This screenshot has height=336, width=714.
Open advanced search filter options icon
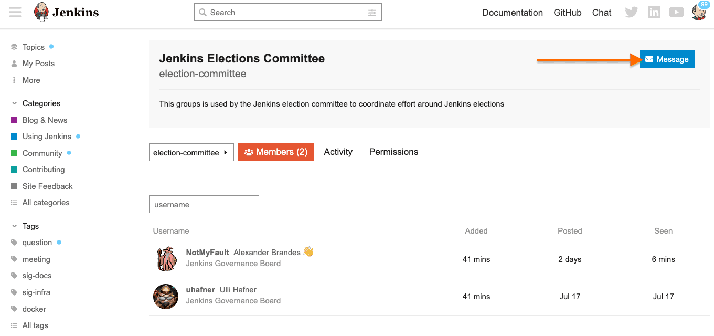372,13
